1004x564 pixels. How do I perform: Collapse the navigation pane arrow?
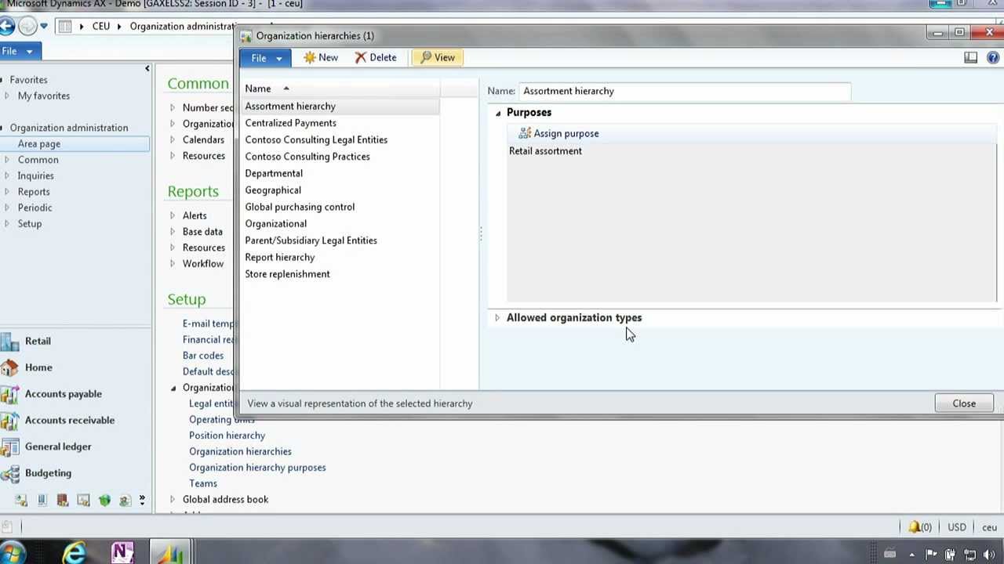pos(147,69)
